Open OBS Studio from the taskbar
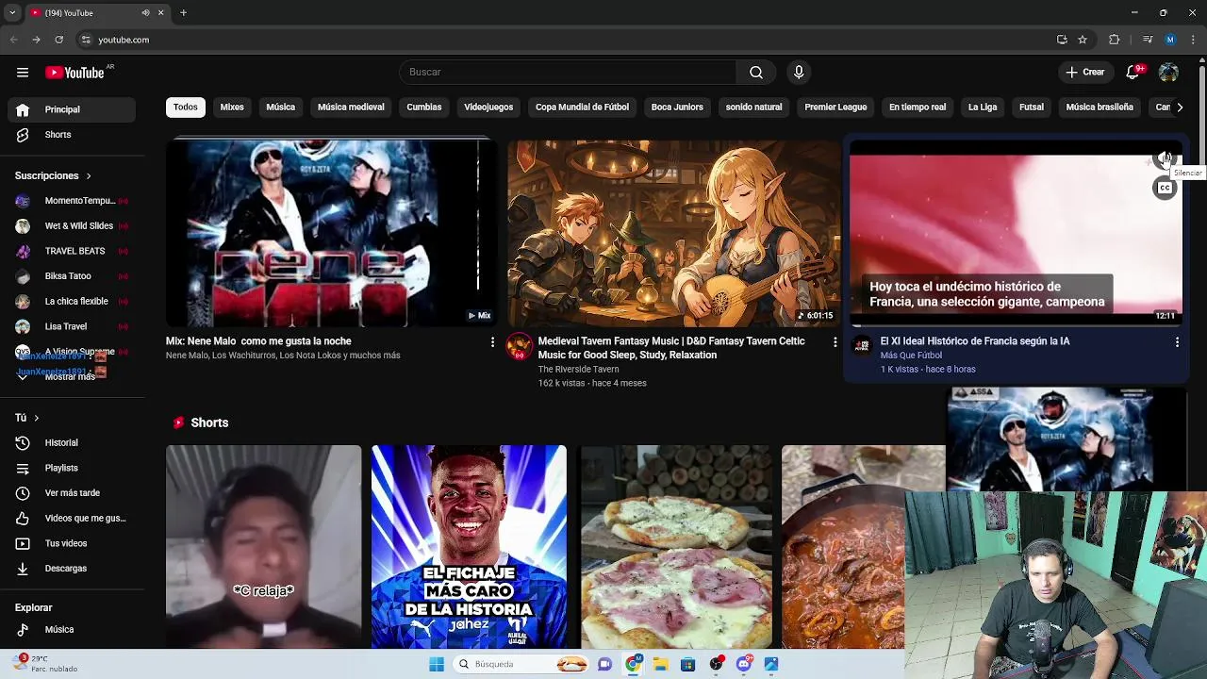Image resolution: width=1207 pixels, height=679 pixels. point(716,664)
